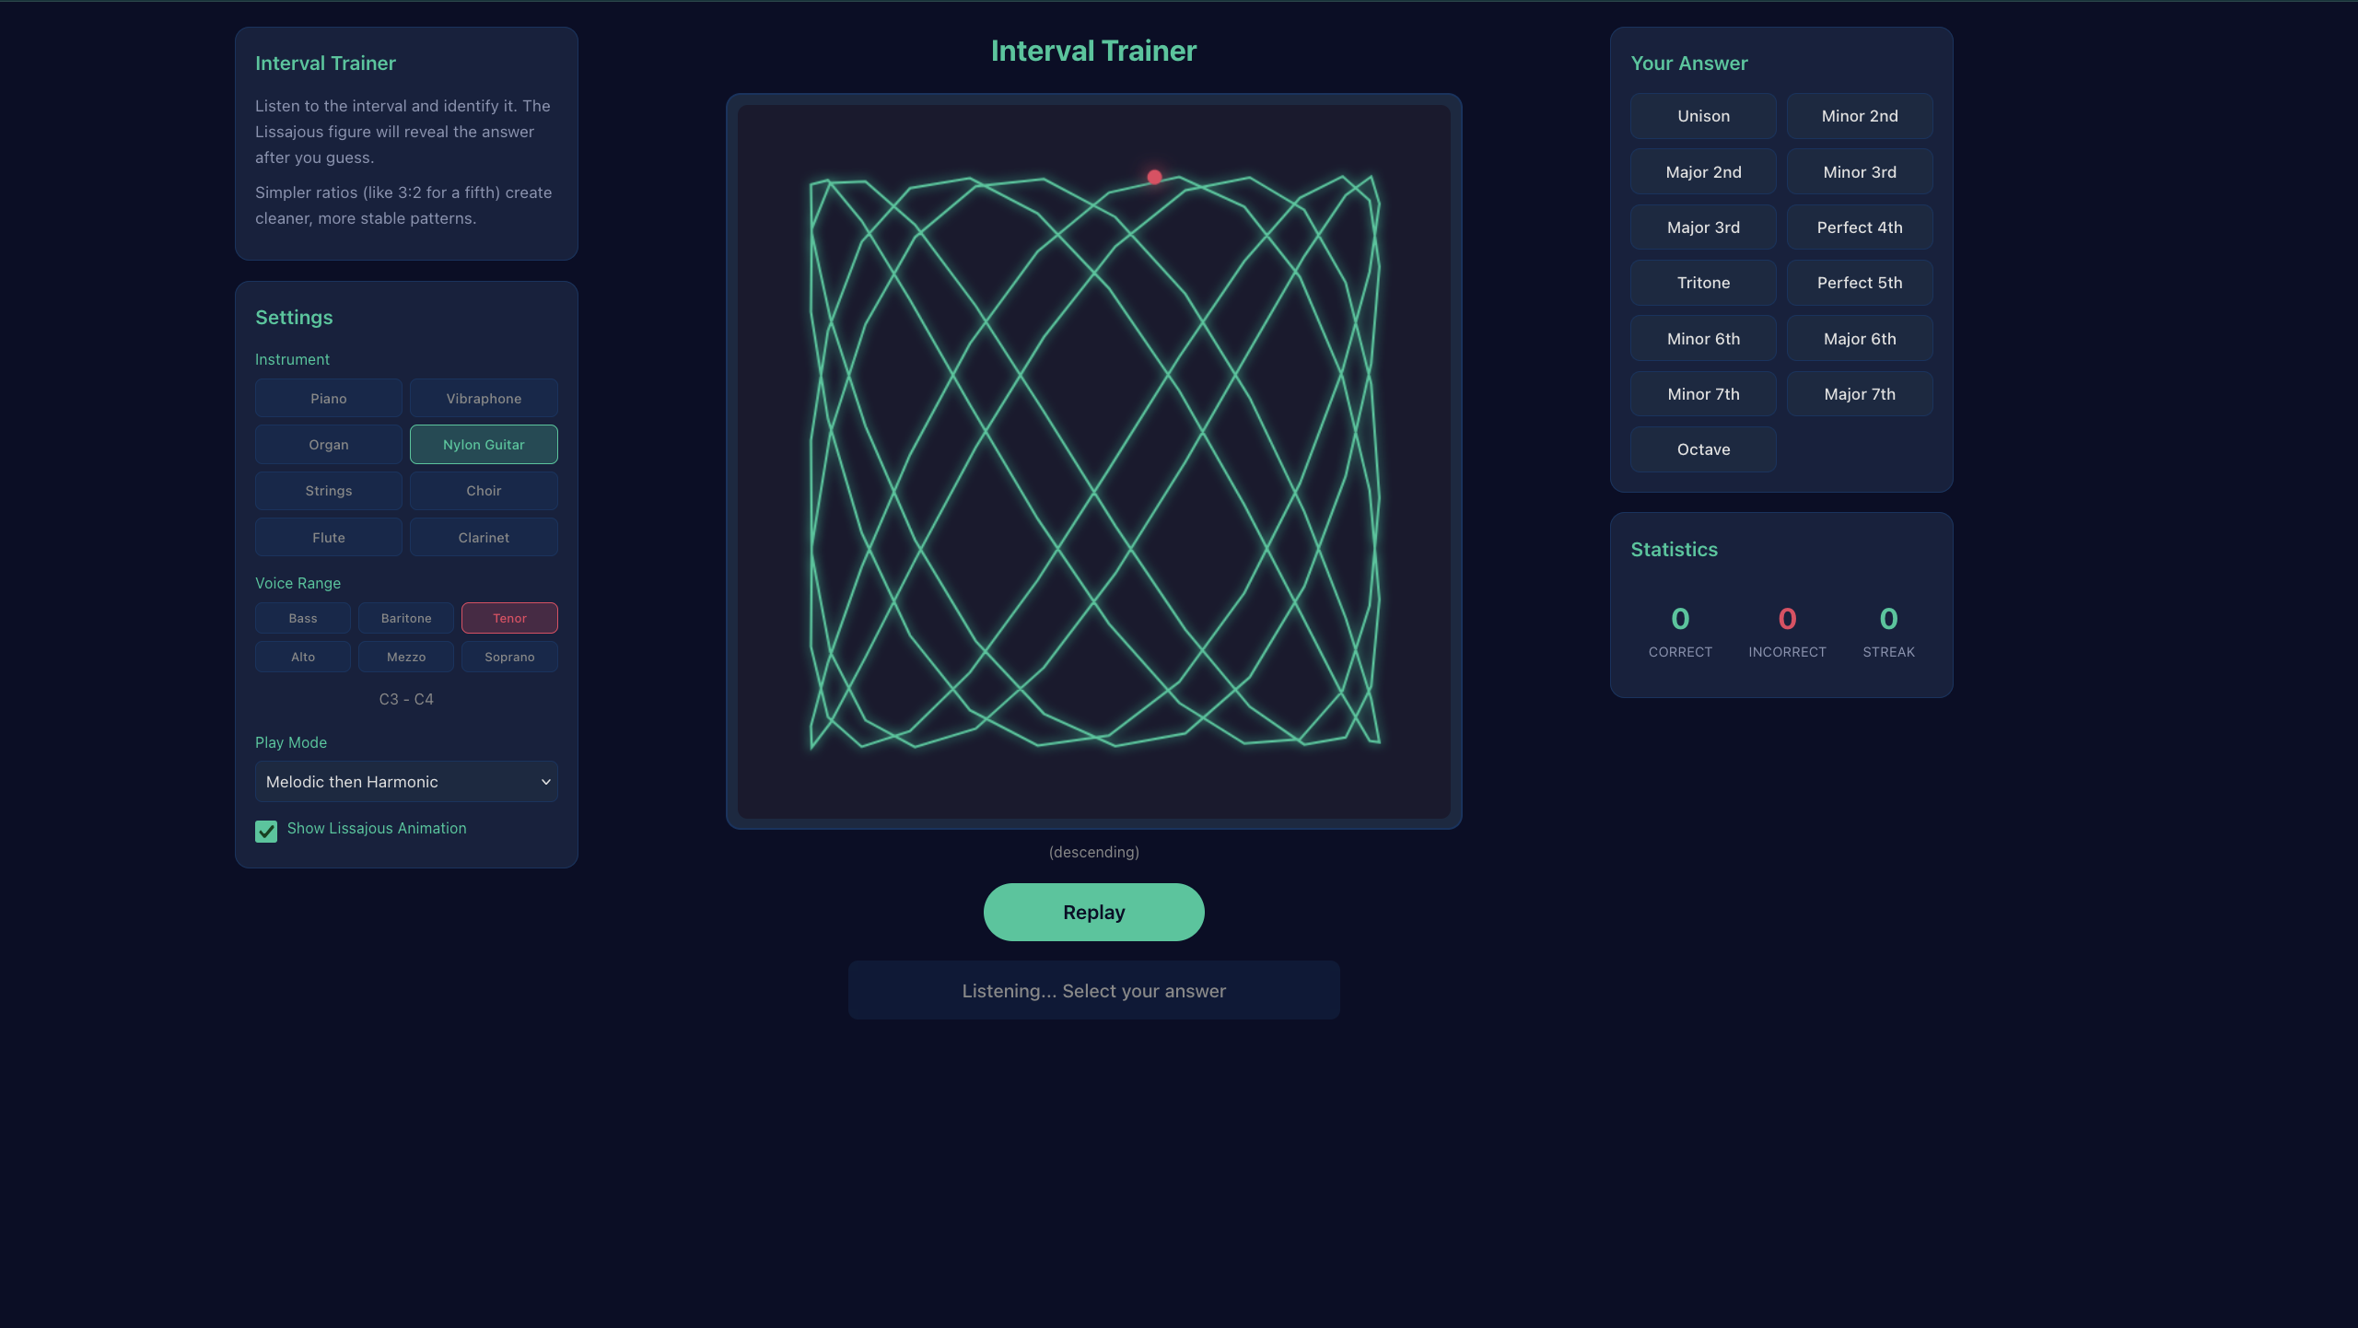Screen dimensions: 2358x1328
Task: Choose the Soprano voice range
Action: [x=509, y=657]
